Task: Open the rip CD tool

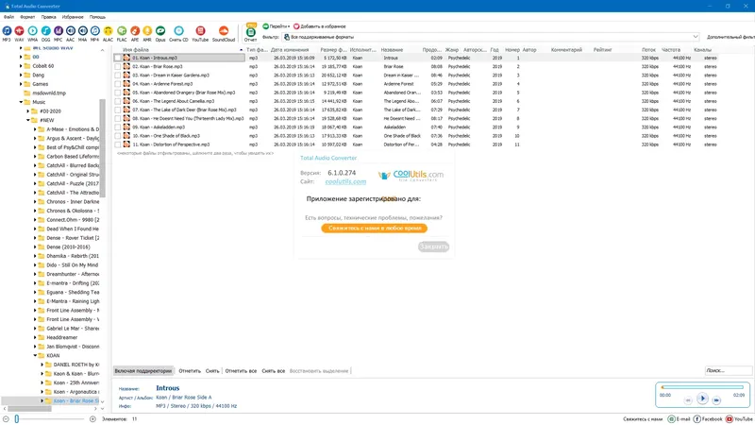Action: tap(178, 32)
